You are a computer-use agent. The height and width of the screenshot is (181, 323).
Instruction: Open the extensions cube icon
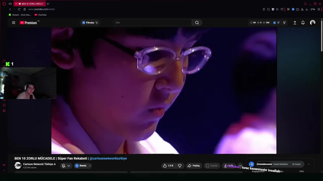(x=298, y=9)
